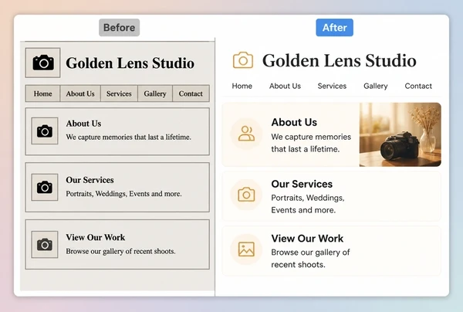The width and height of the screenshot is (463, 312).
Task: Go to Gallery in the After navigation
Action: coord(376,86)
